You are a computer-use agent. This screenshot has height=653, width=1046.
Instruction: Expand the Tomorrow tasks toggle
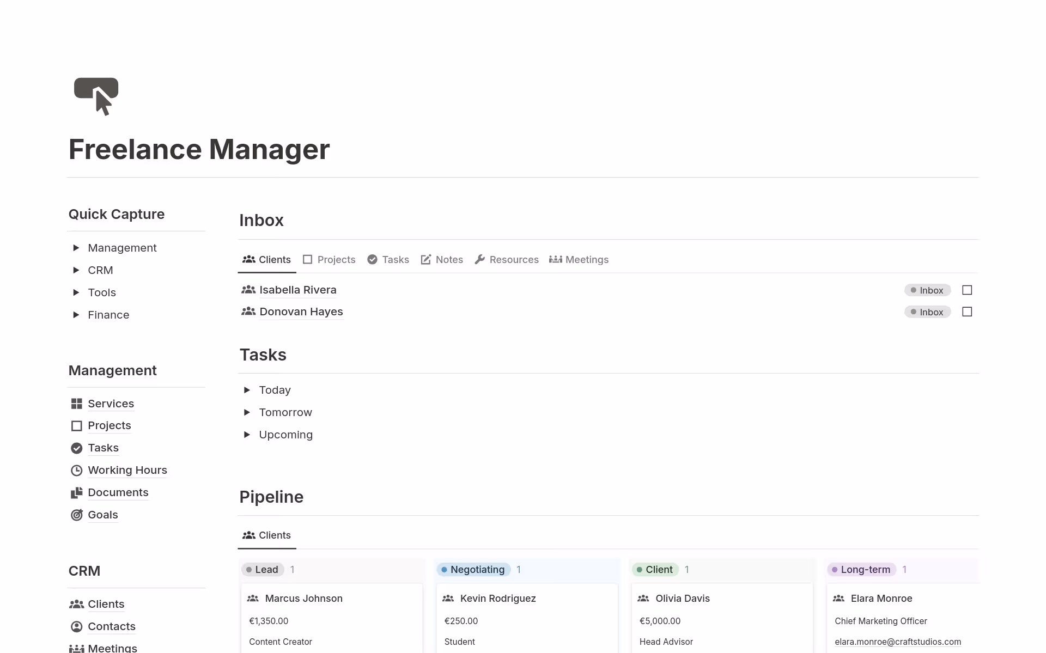click(247, 412)
